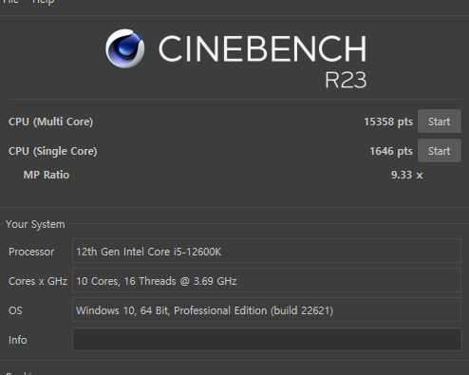The height and width of the screenshot is (375, 469).
Task: Click the 15358 pts multi core score
Action: 388,122
